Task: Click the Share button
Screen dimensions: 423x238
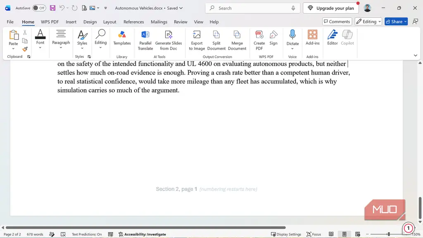Action: (396, 21)
